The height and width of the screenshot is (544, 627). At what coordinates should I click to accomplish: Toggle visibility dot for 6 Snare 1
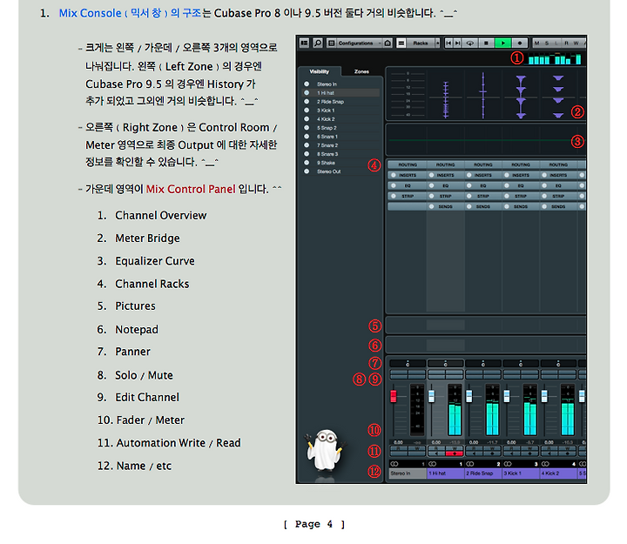(307, 137)
